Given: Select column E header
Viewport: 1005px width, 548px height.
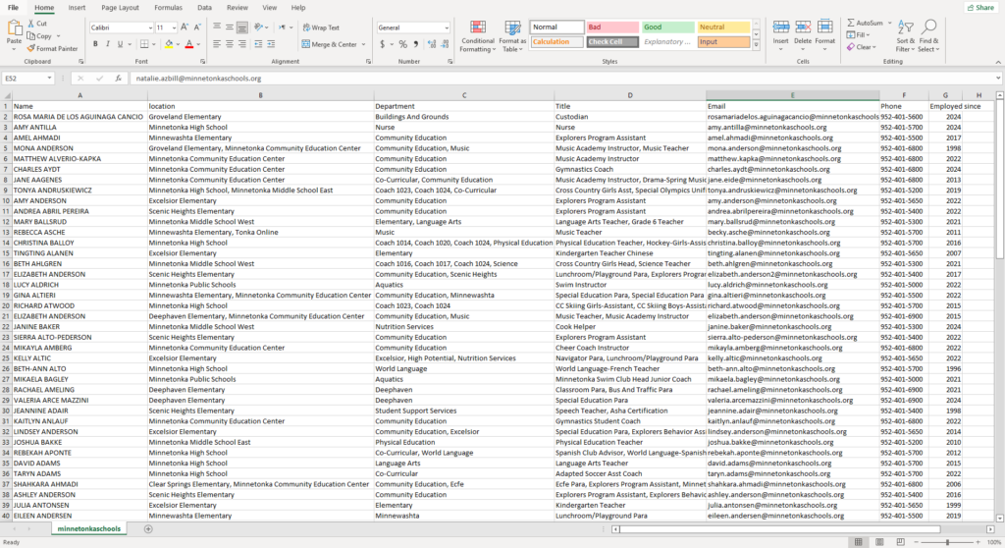Looking at the screenshot, I should 792,95.
